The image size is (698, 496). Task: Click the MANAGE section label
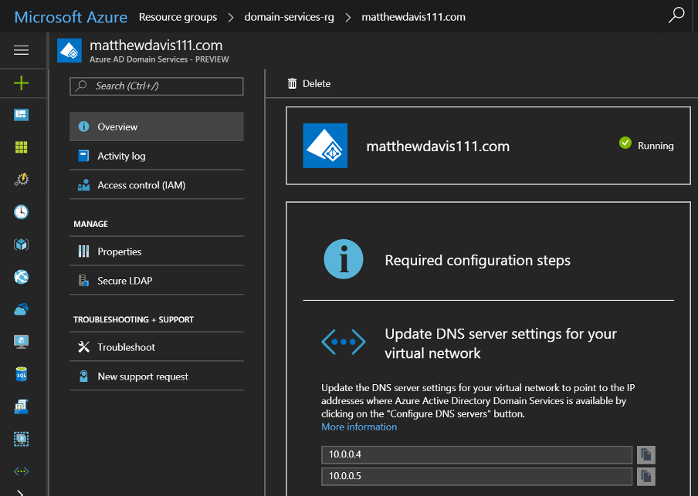tap(91, 224)
